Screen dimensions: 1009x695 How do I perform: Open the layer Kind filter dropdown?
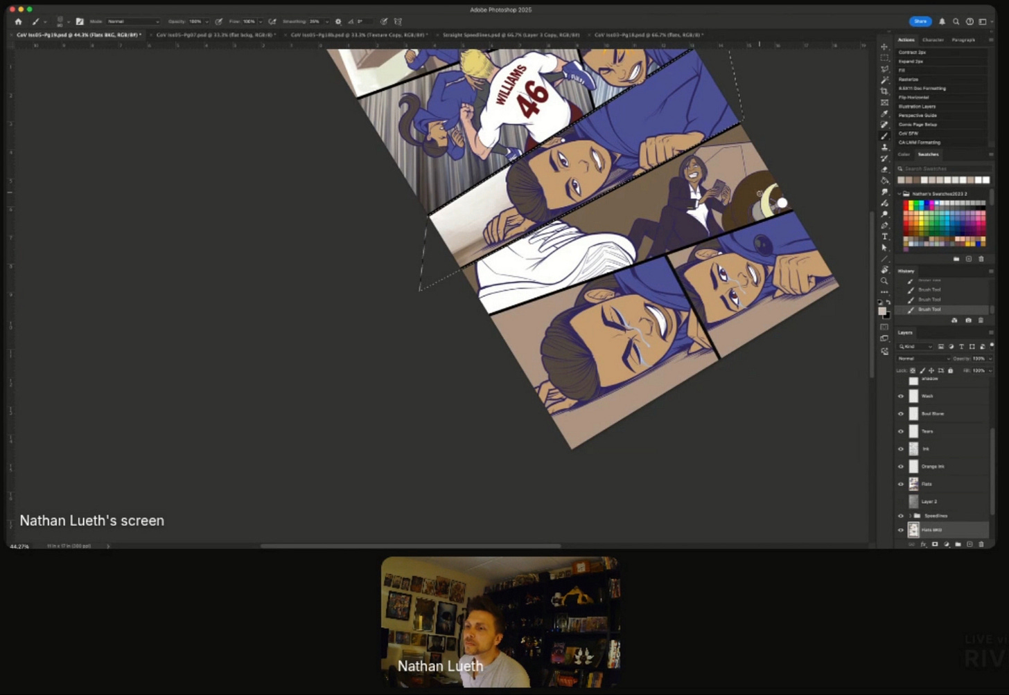click(x=915, y=346)
